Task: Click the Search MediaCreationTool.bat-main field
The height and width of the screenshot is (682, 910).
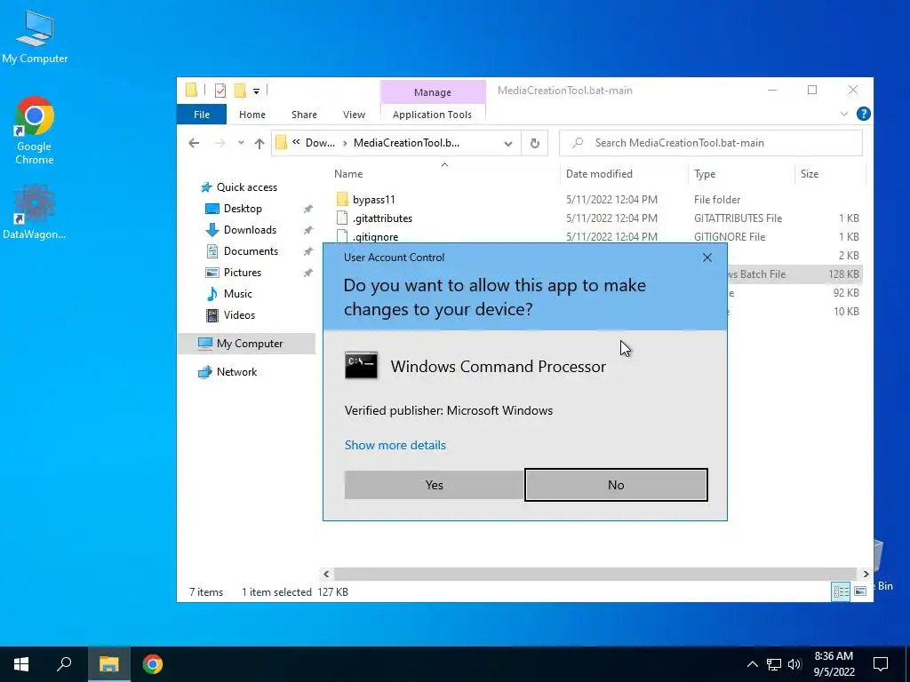Action: coord(710,143)
